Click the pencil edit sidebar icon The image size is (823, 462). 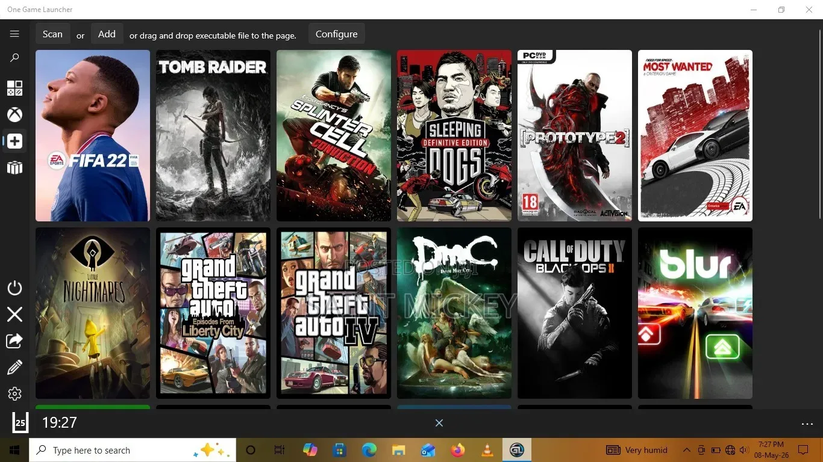click(x=14, y=367)
